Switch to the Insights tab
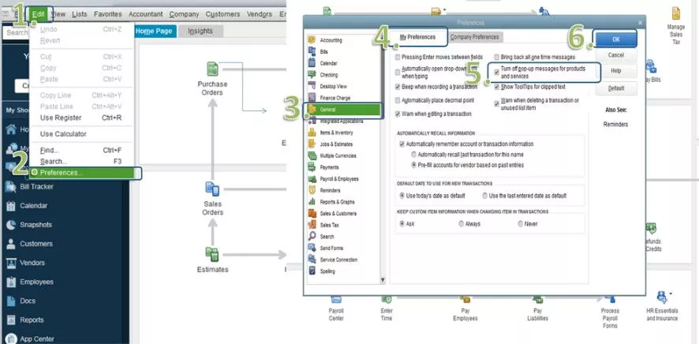This screenshot has height=344, width=699. tap(200, 32)
